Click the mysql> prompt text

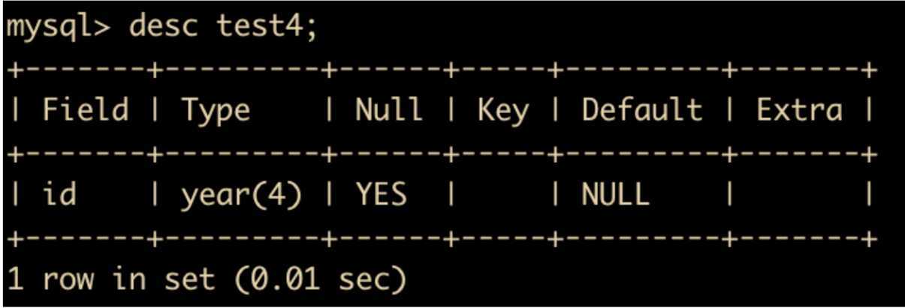[59, 31]
